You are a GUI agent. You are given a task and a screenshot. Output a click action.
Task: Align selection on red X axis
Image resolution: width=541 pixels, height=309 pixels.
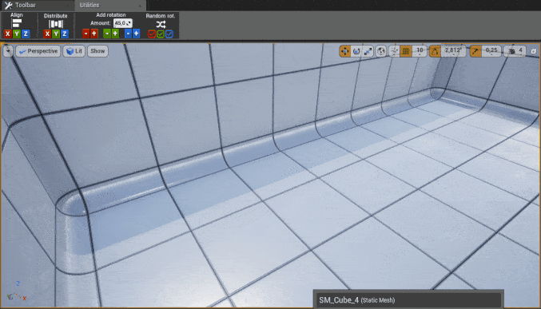coord(7,34)
